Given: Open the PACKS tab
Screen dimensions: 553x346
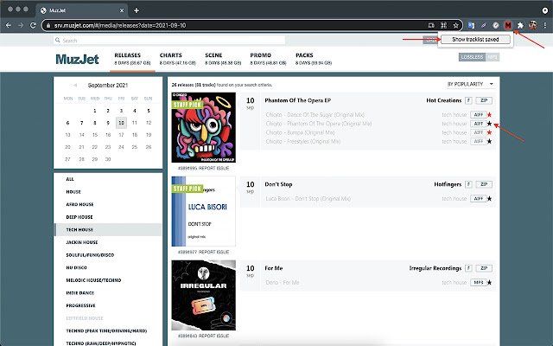Looking at the screenshot, I should (314, 59).
